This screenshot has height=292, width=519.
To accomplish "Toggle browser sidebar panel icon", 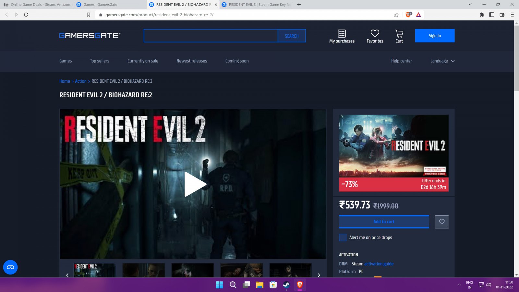I will point(492,15).
